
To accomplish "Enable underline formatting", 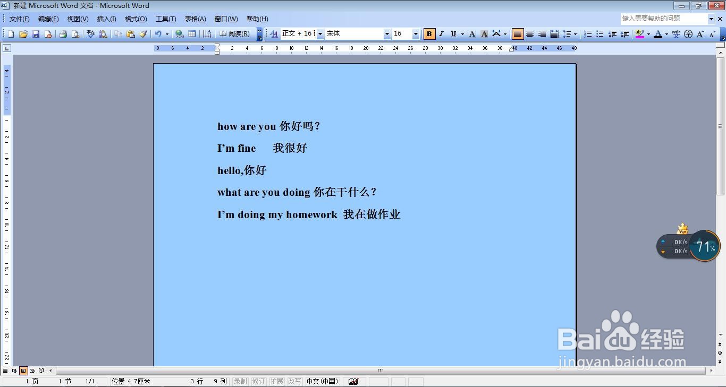I will 453,33.
